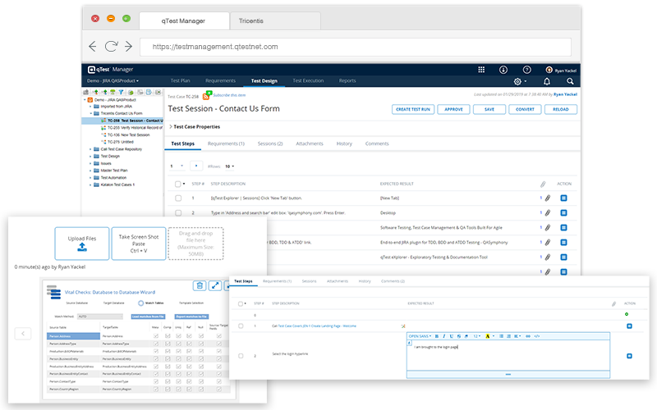Image resolution: width=657 pixels, height=410 pixels.
Task: Expand Test Case Properties section
Action: 195,127
